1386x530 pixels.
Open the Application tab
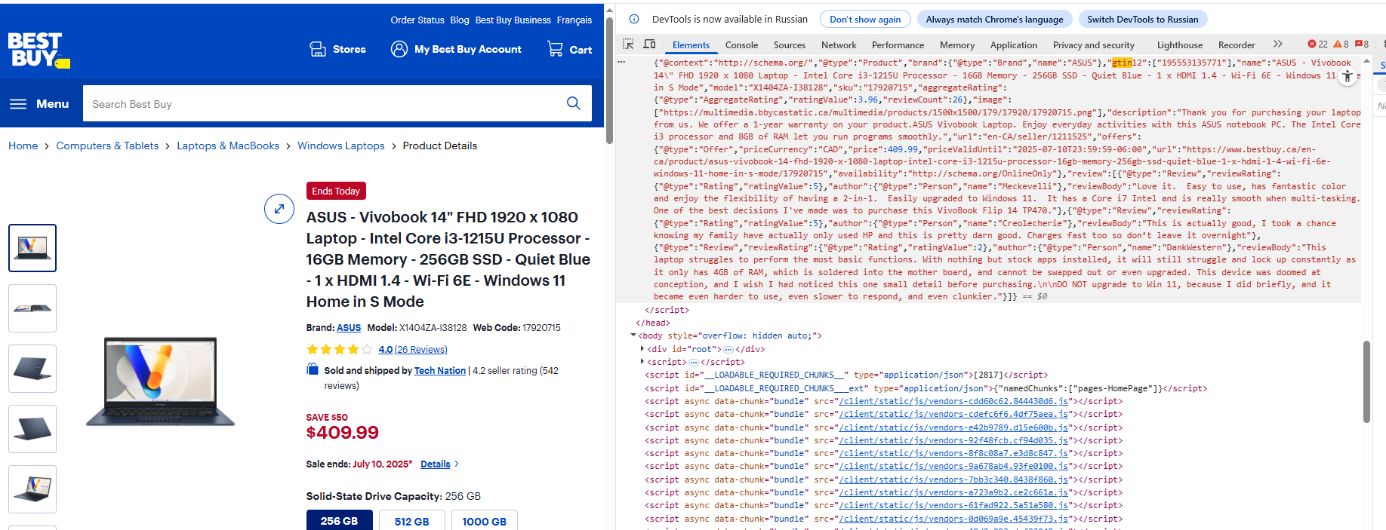point(1014,45)
